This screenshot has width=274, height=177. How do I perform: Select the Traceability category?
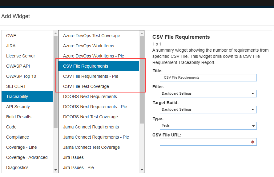point(27,96)
